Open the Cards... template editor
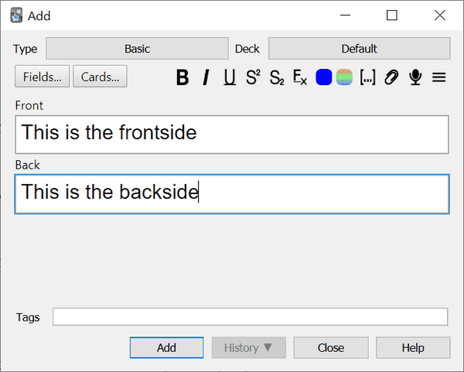 101,77
